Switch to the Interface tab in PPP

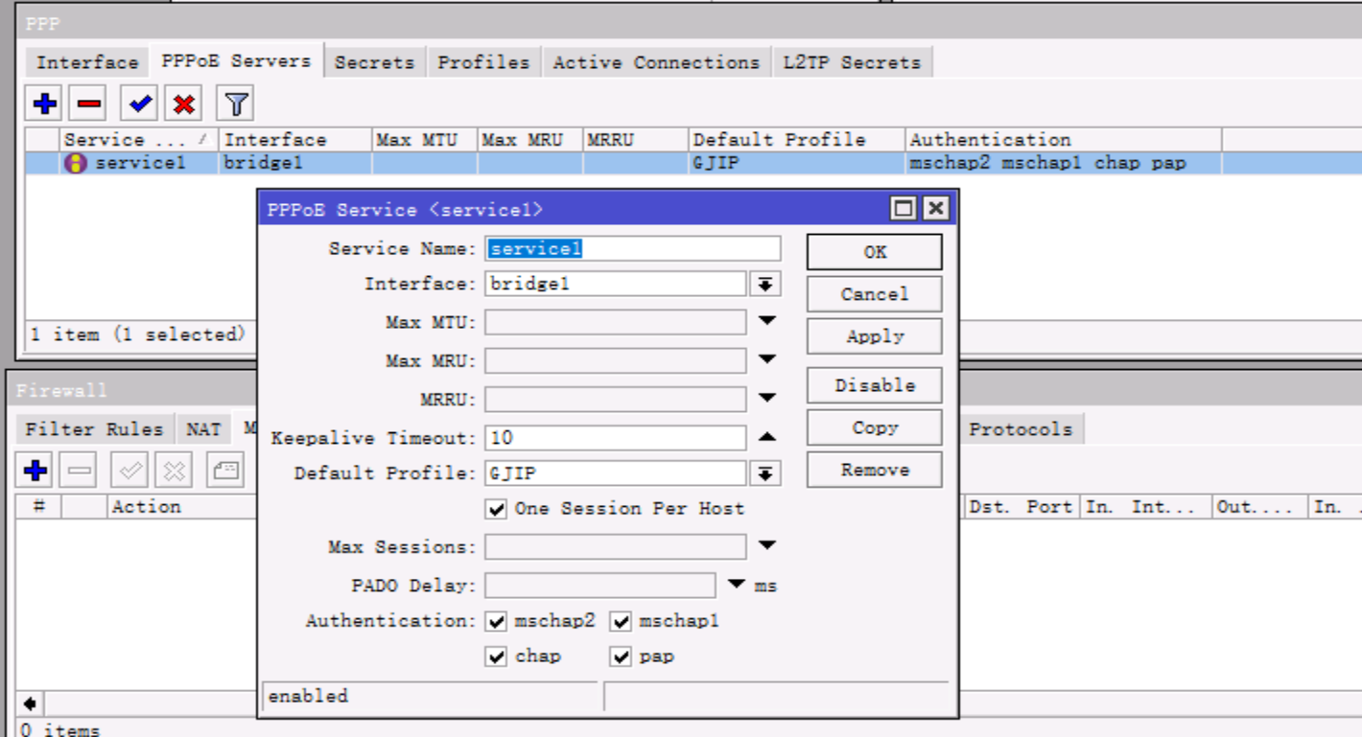(x=87, y=62)
